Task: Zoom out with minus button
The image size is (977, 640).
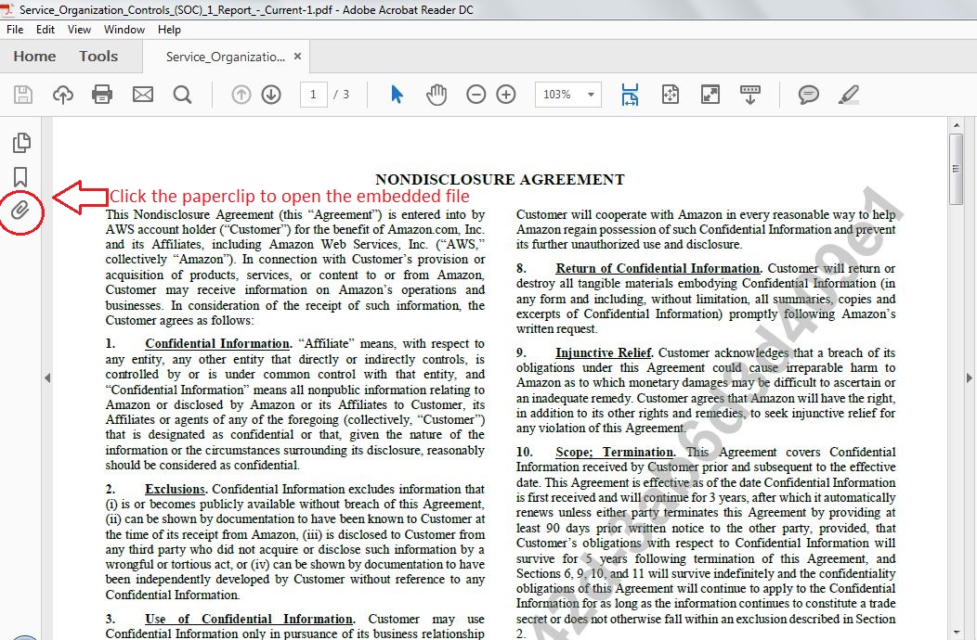Action: pyautogui.click(x=476, y=95)
